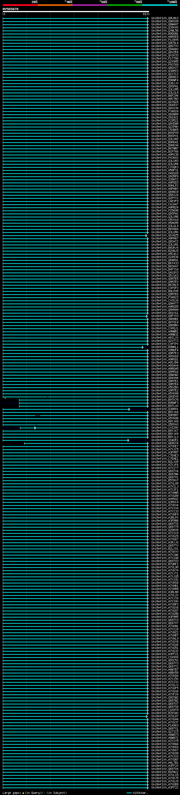180x795 pixels.
Task: Select hit UniRef100_P13905
Action: (165, 40)
